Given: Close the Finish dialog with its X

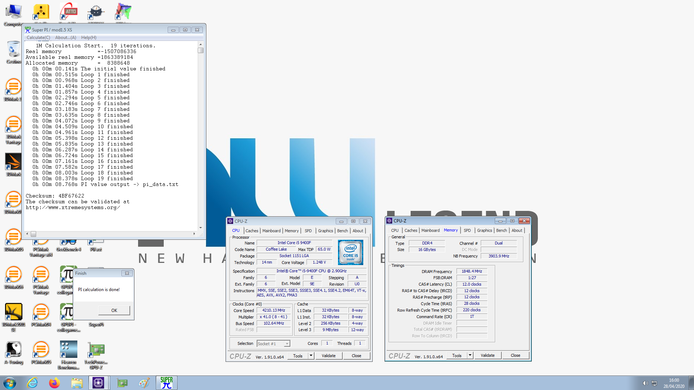Looking at the screenshot, I should coord(127,273).
